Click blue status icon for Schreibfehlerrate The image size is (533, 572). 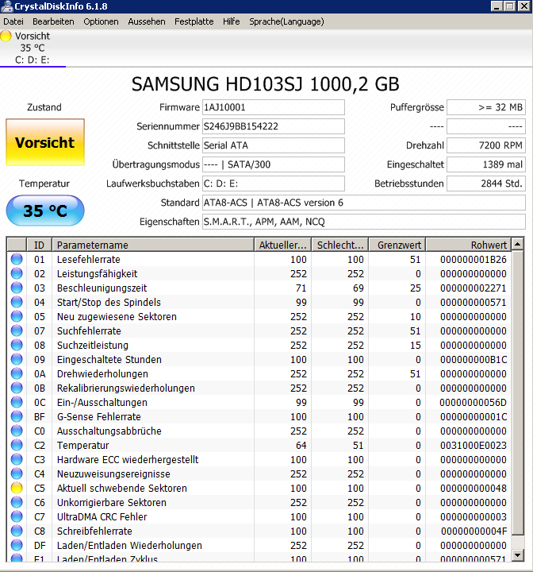[17, 531]
